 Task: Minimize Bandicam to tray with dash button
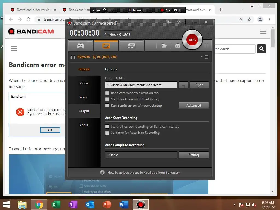(189, 22)
